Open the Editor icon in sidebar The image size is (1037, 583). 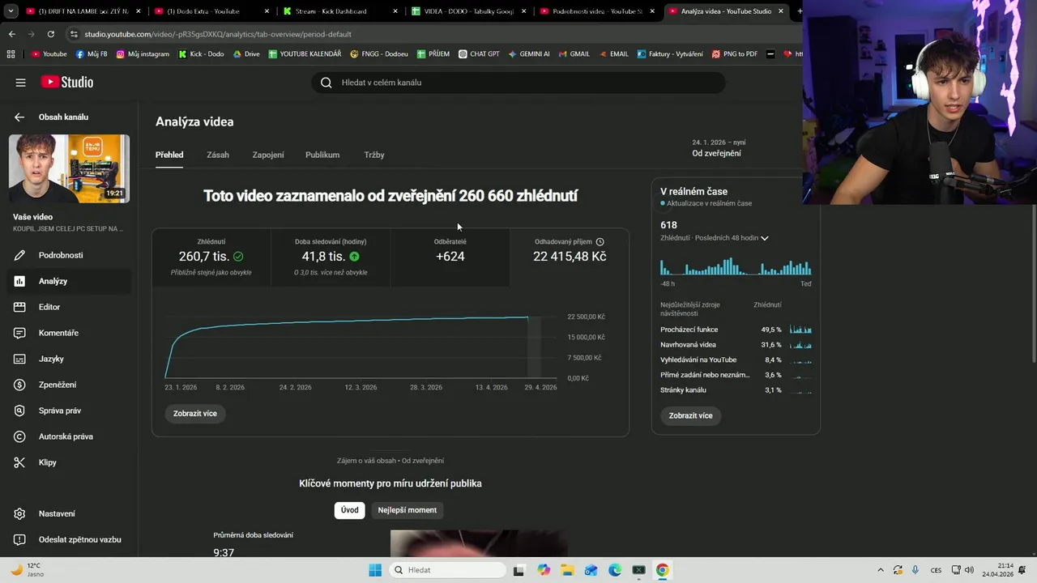19,307
